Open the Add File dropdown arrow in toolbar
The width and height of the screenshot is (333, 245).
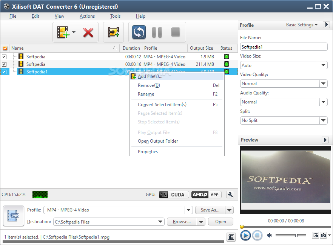coord(74,32)
